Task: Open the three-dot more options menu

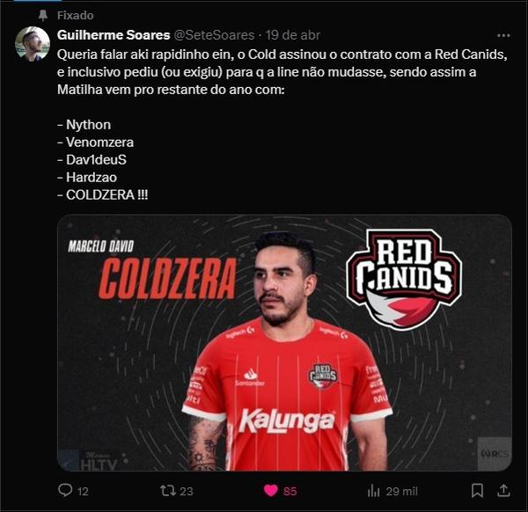Action: coord(503,35)
